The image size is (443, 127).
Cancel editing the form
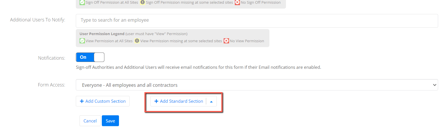(x=90, y=121)
